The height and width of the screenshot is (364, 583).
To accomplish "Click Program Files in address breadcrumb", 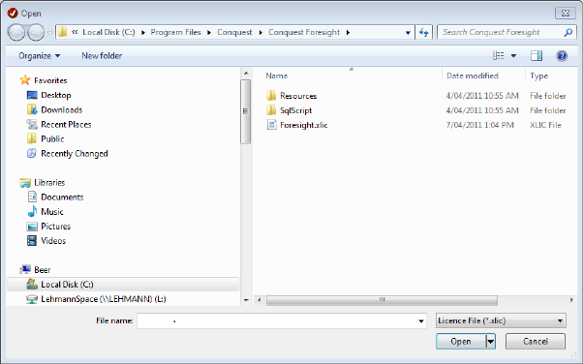I will 175,32.
